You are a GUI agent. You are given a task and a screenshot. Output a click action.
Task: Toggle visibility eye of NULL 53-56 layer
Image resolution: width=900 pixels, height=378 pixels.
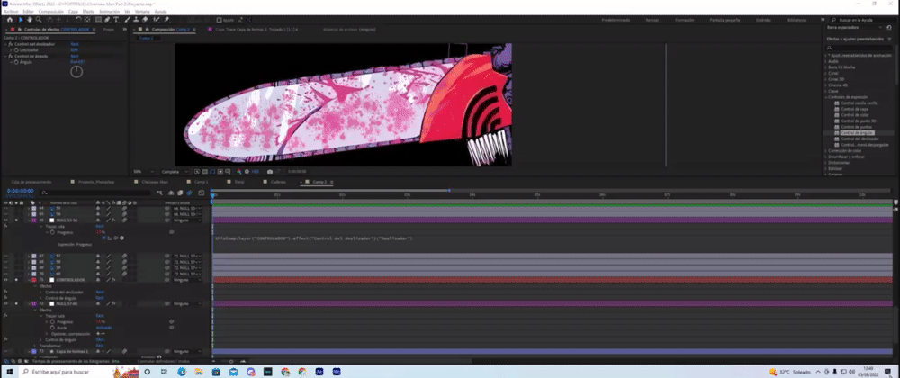5,220
